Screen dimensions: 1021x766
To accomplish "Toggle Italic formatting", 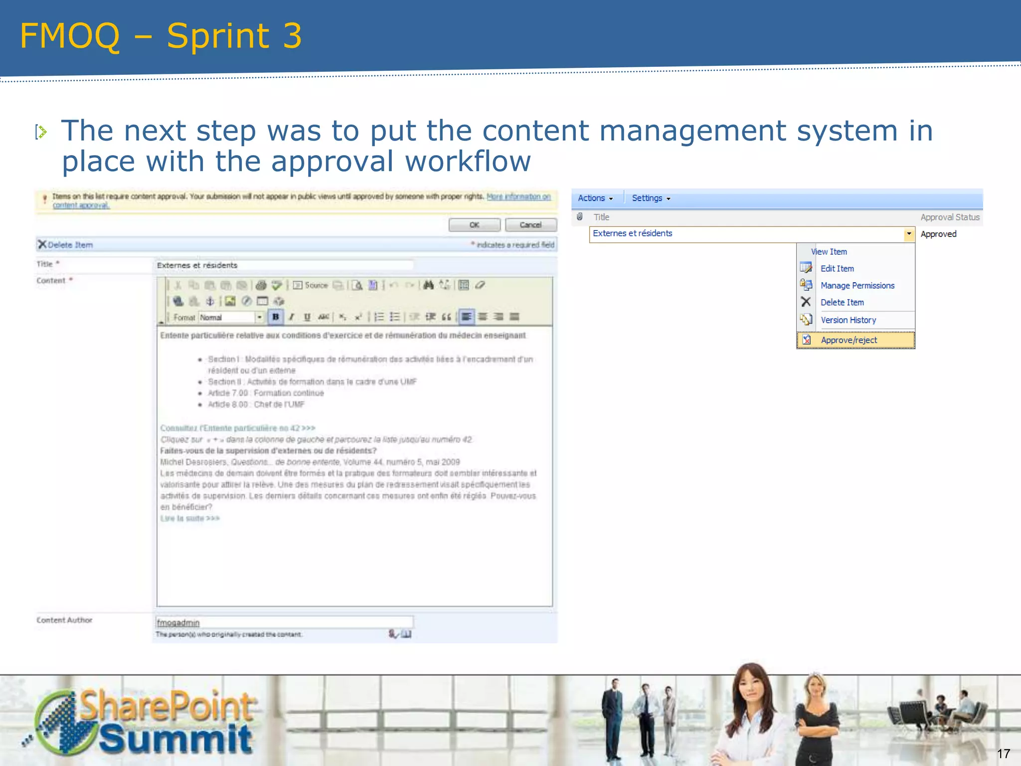I will [292, 317].
